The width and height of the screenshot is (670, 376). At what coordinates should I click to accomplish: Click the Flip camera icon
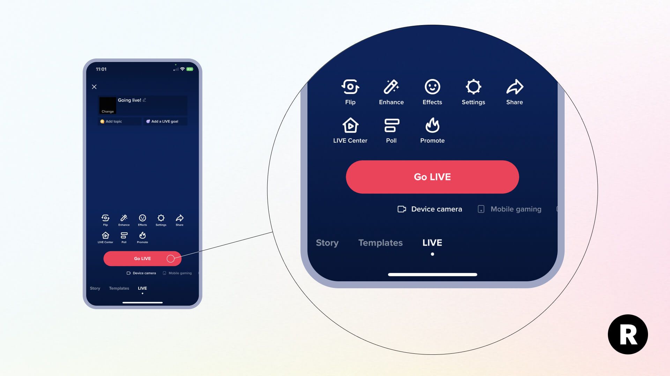pyautogui.click(x=105, y=218)
